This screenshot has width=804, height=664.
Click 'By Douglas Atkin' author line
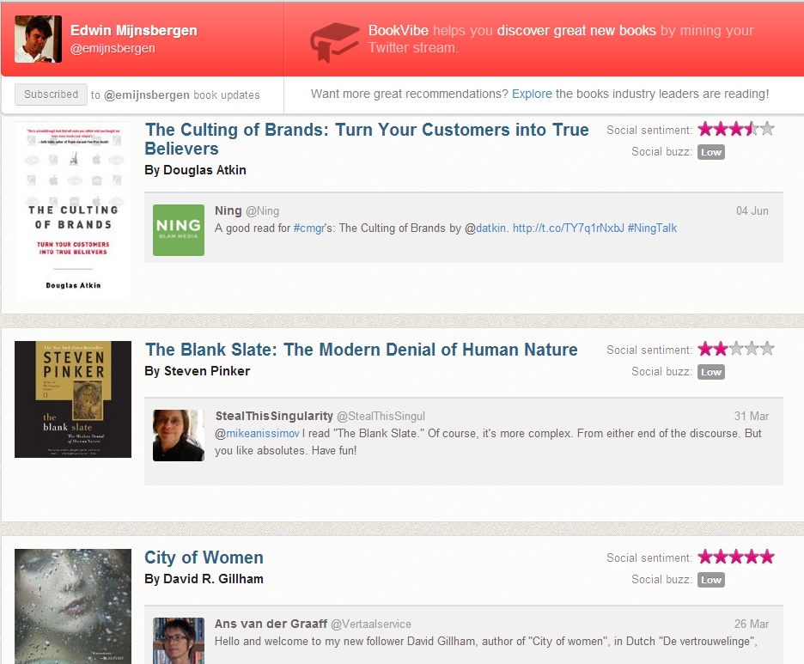pyautogui.click(x=195, y=170)
